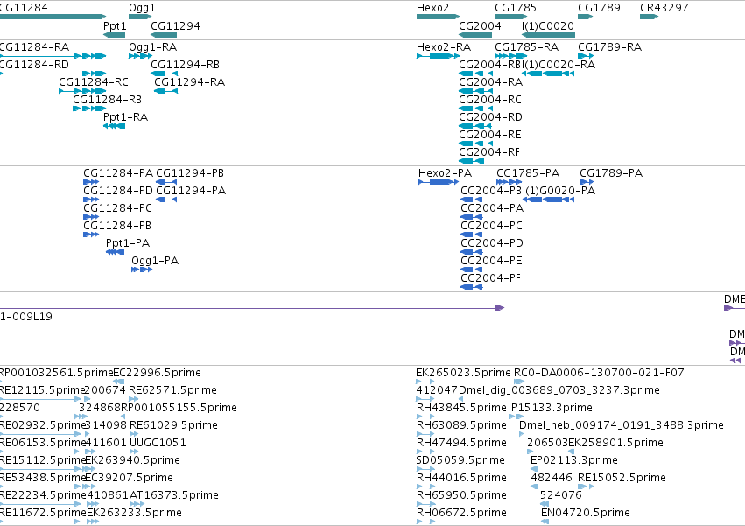Click the Dmel_dig_003689_0703_3237.3prime label
This screenshot has height=526, width=745.
pyautogui.click(x=559, y=390)
